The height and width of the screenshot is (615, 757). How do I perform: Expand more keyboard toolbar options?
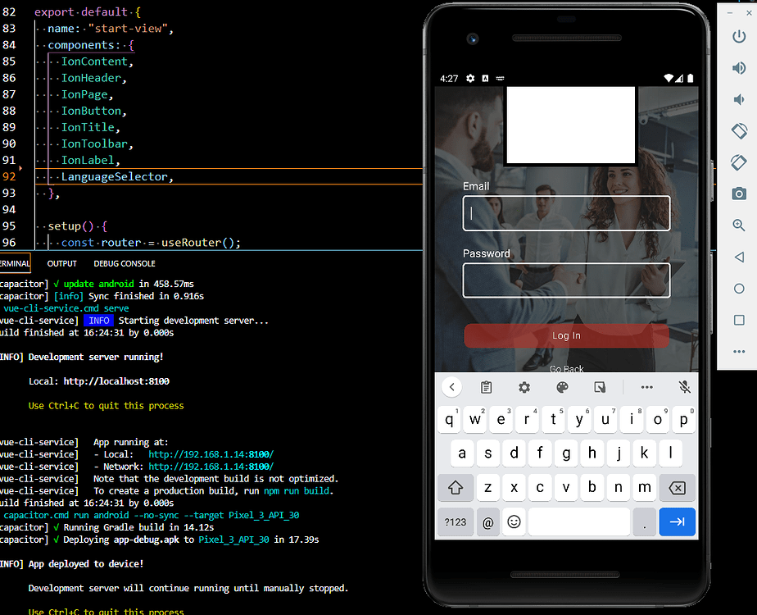[646, 386]
